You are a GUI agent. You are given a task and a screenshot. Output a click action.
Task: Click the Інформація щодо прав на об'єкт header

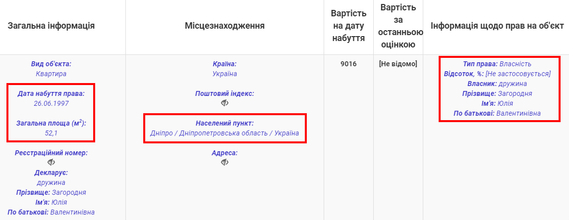point(497,26)
